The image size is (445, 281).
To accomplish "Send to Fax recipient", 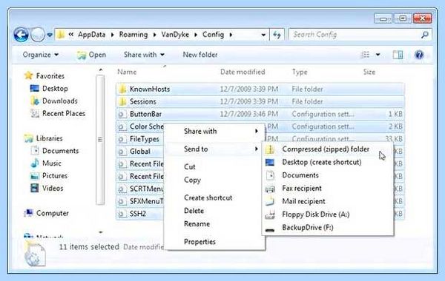I will click(327, 188).
